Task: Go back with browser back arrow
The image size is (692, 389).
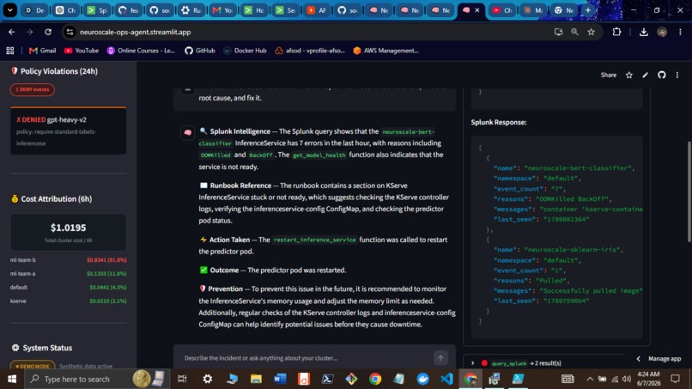Action: pos(11,32)
